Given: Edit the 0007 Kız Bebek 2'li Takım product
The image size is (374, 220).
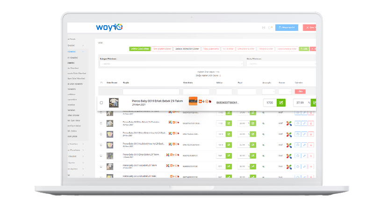Looking at the screenshot, I should click(304, 167).
